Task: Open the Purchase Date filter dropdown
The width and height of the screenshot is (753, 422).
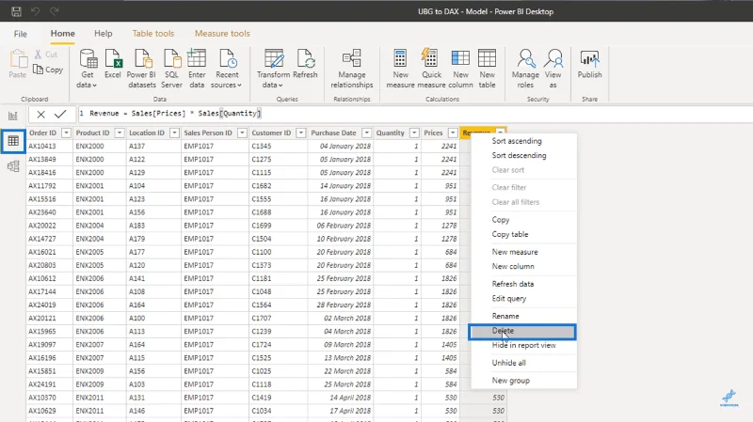Action: [366, 133]
